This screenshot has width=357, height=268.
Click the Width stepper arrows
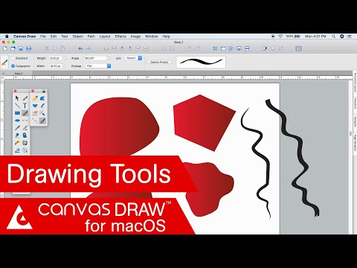[65, 66]
